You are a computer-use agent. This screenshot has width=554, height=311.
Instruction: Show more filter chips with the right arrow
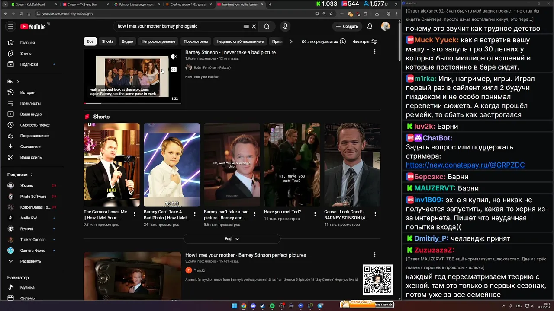tap(291, 41)
